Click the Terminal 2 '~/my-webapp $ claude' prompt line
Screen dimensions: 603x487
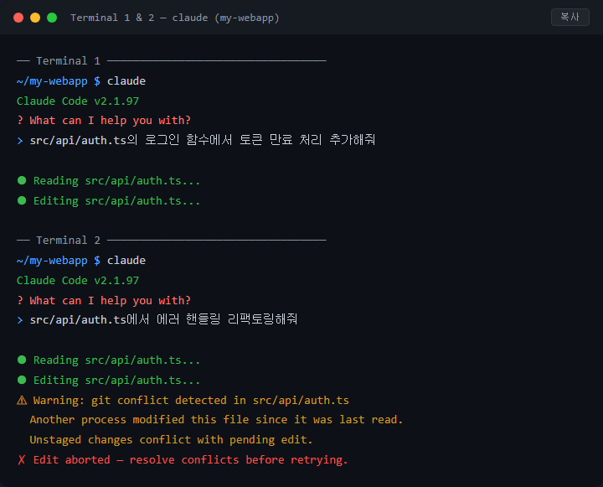pyautogui.click(x=81, y=261)
